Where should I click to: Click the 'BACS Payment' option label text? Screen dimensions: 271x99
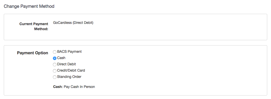[69, 52]
